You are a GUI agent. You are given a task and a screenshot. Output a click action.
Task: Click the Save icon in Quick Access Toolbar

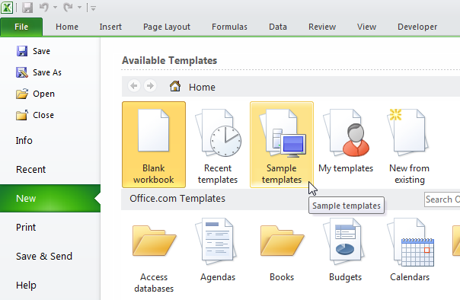[x=27, y=8]
